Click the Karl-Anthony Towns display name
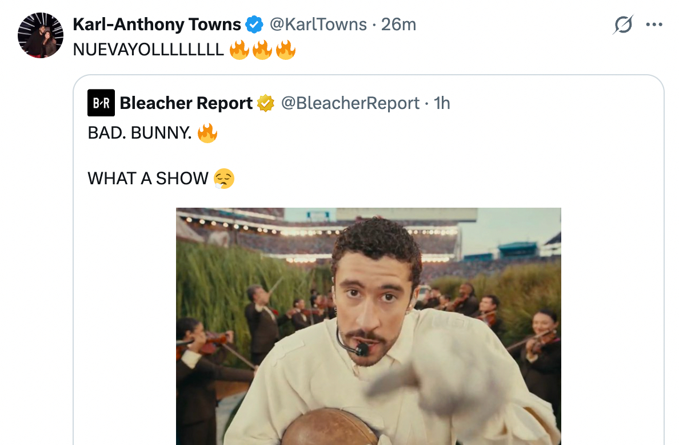This screenshot has width=679, height=445. pos(157,25)
